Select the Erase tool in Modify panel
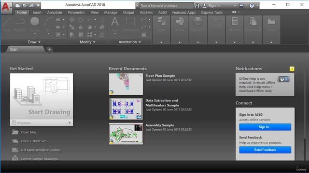Viewport: 309px width, 173px height. point(102,20)
